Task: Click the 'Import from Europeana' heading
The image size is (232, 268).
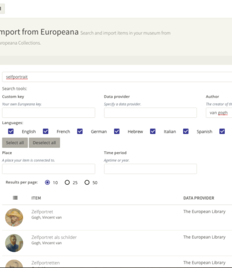Action: pyautogui.click(x=39, y=32)
